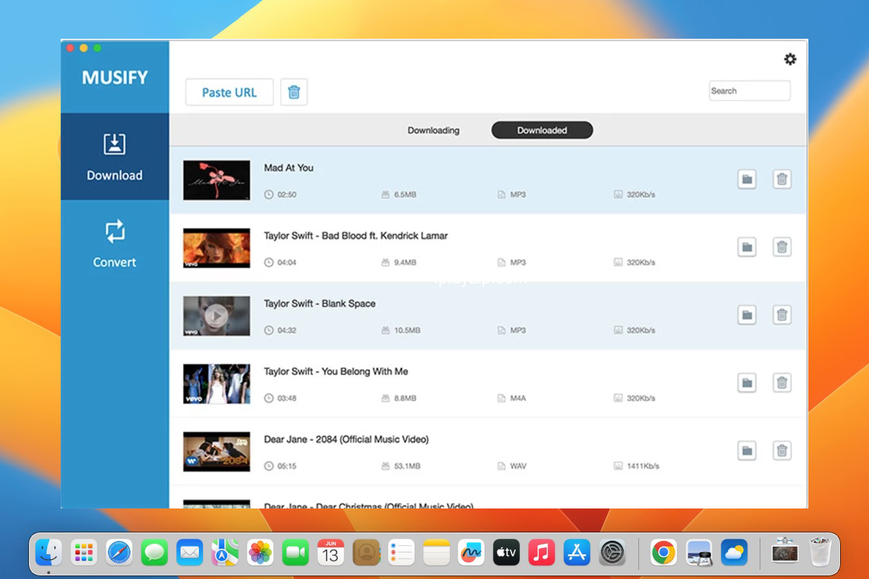Click the Dear Jane 2084 thumbnail

(x=217, y=451)
